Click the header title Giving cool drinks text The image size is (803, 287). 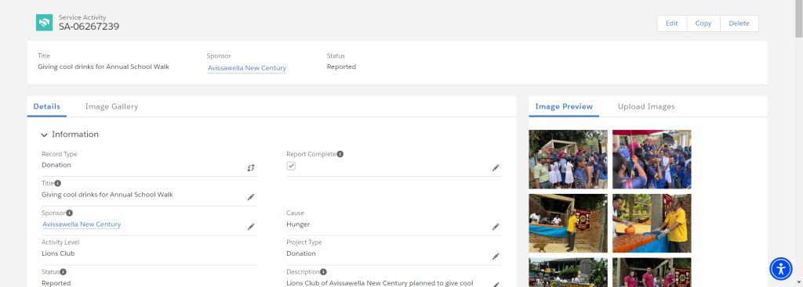coord(104,67)
